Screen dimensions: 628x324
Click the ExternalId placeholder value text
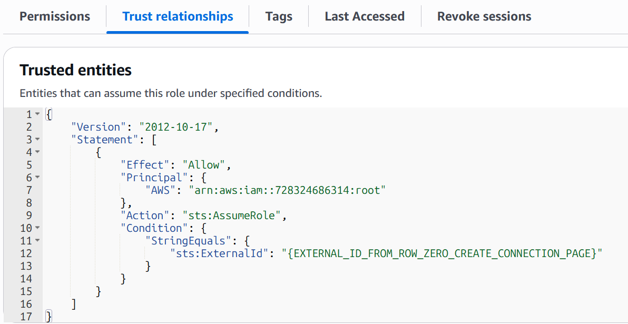[441, 253]
